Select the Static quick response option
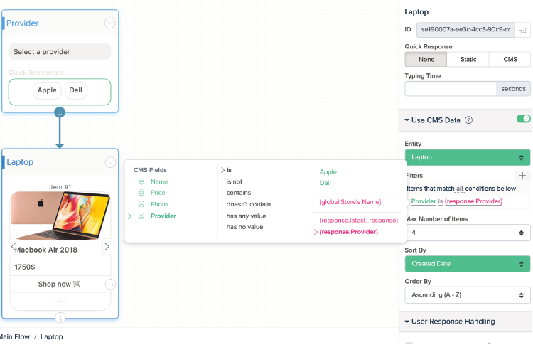 tap(468, 60)
